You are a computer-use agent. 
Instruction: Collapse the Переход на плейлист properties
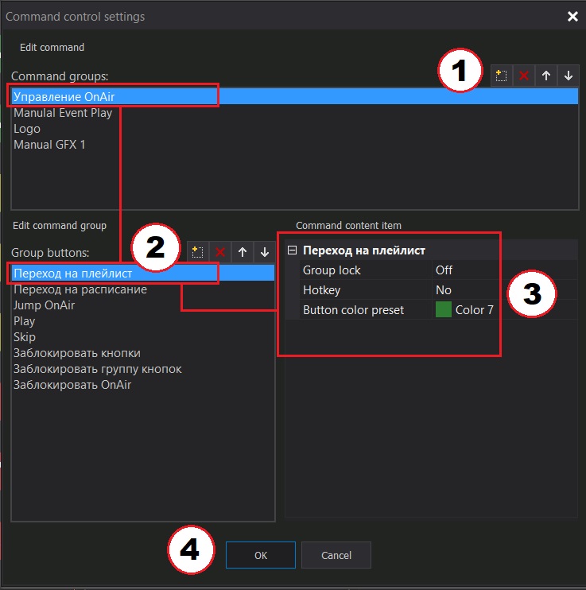[x=292, y=250]
